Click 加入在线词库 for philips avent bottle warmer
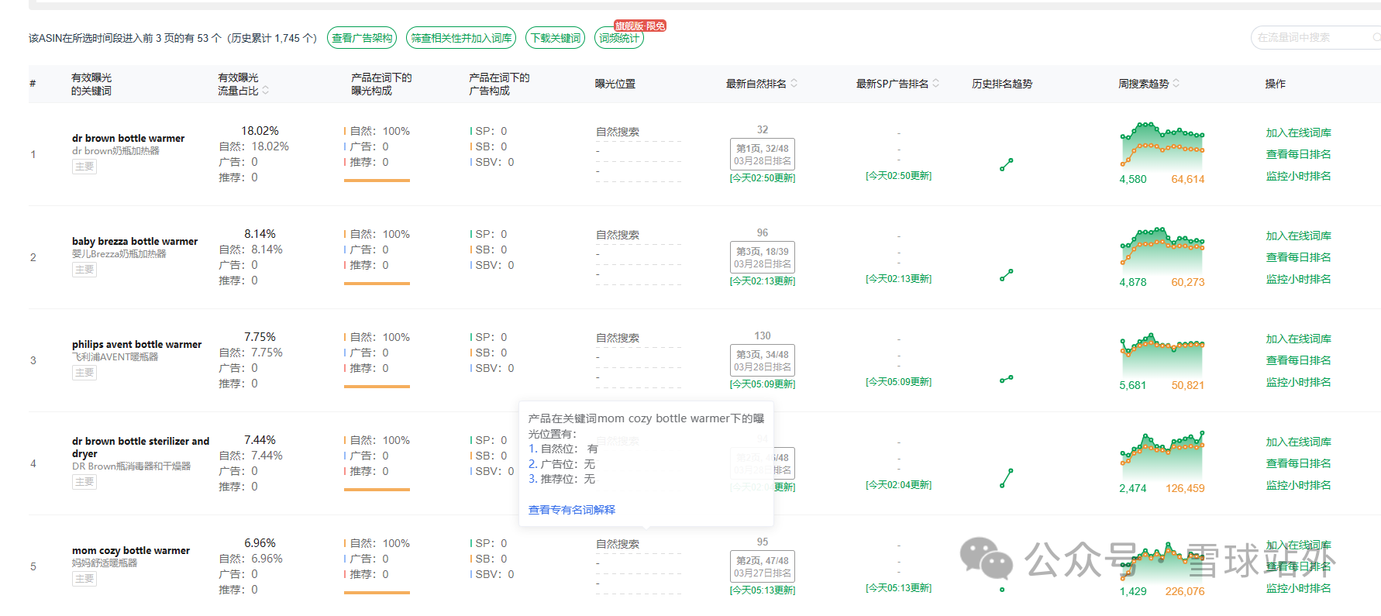The height and width of the screenshot is (616, 1381). [1298, 339]
